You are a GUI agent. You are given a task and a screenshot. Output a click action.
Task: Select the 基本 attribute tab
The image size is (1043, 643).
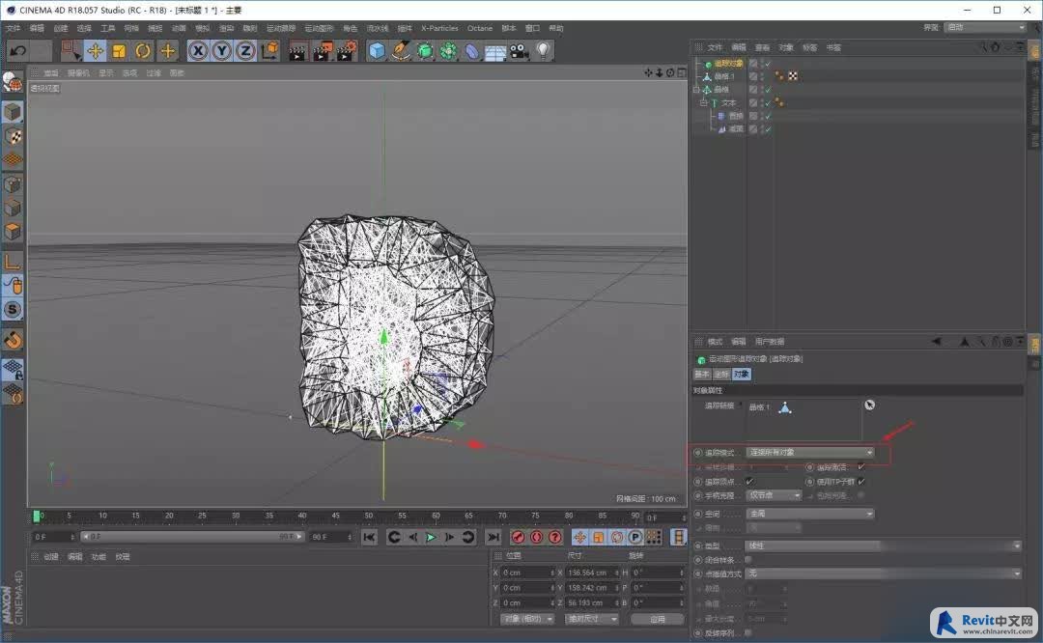[702, 375]
